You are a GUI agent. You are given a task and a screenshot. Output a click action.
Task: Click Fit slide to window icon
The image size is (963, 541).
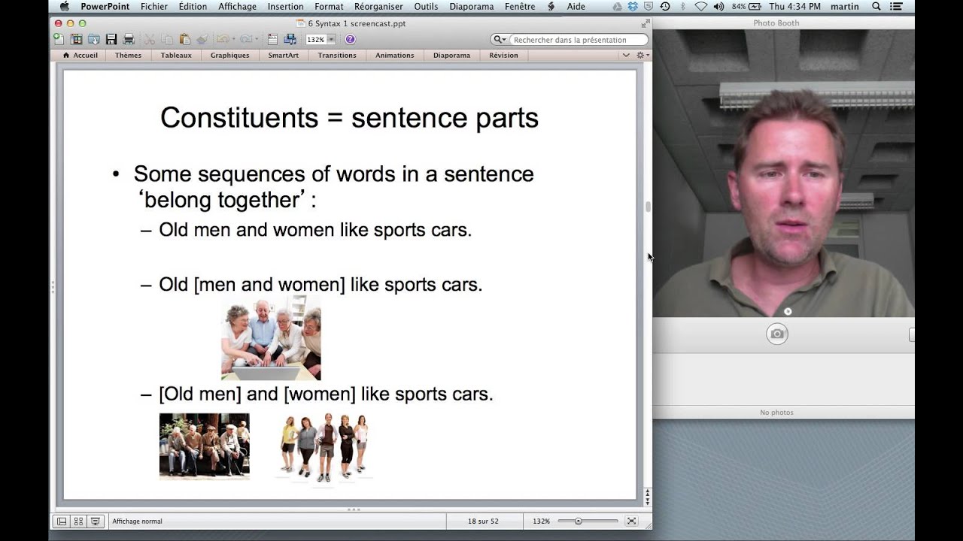click(x=632, y=521)
